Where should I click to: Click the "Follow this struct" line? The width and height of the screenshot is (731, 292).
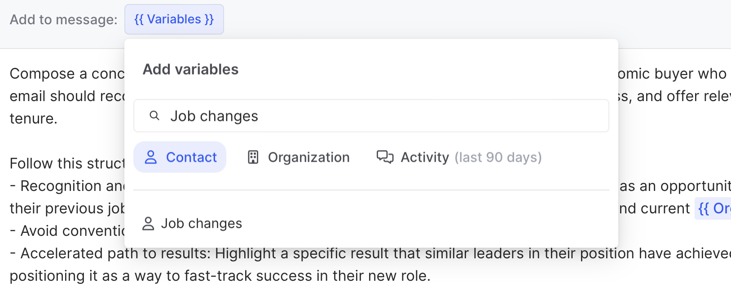click(x=66, y=164)
